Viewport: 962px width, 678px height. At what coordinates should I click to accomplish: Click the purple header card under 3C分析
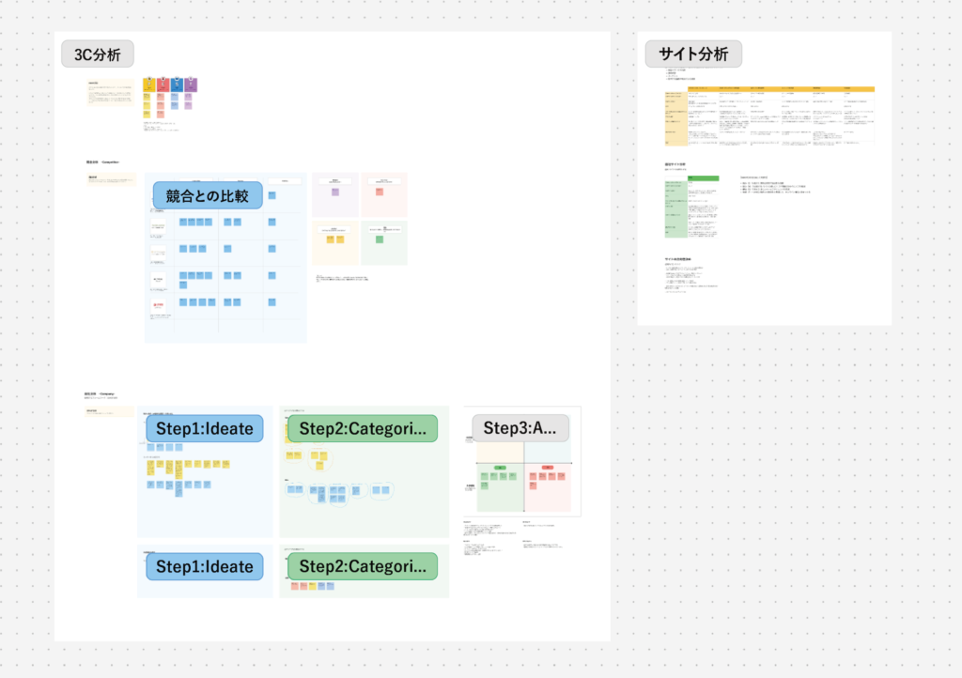pos(190,84)
